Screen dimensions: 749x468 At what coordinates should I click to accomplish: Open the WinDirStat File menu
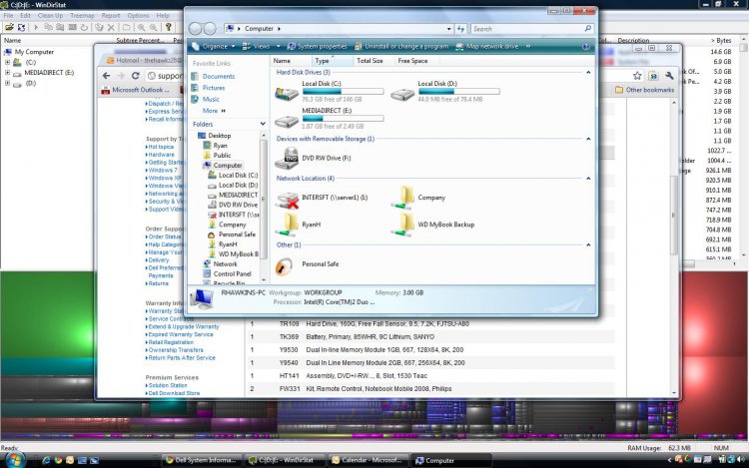tap(8, 15)
